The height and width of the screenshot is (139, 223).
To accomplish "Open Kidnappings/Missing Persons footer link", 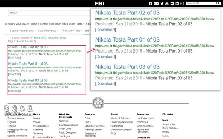I will point(17,131).
